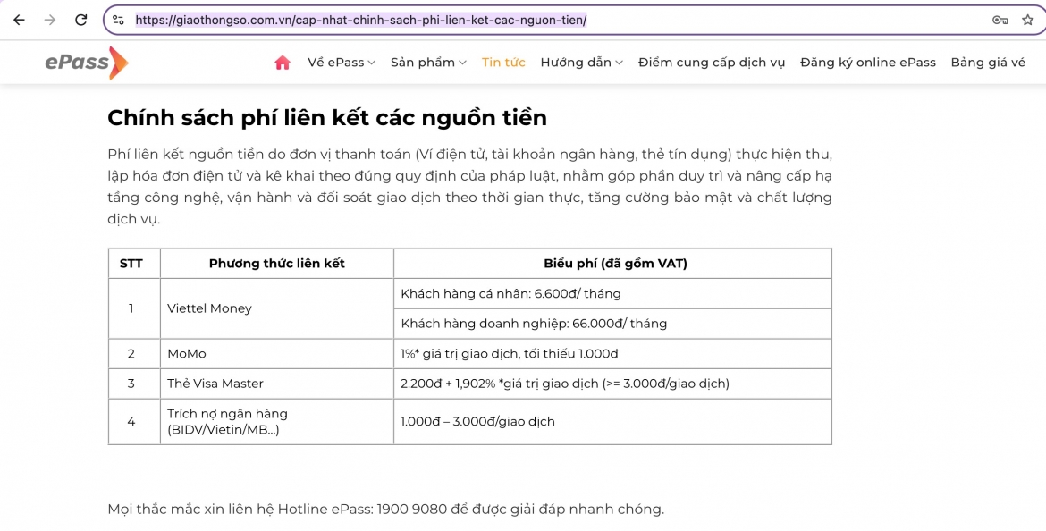Click the Hotline ePass 1900 9080 line
Viewport: 1046px width, 531px height.
click(386, 510)
